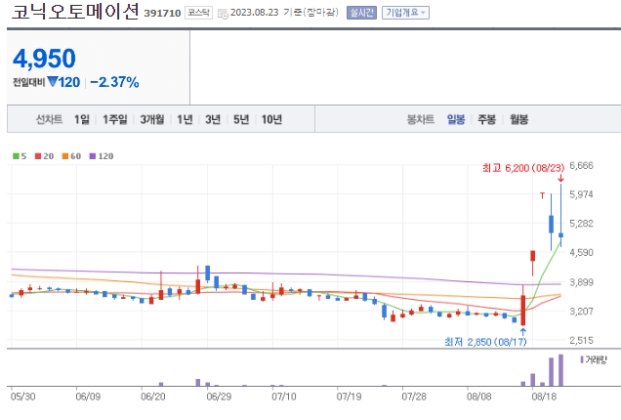Switch chart to 1년 range
The height and width of the screenshot is (420, 621).
(x=185, y=119)
